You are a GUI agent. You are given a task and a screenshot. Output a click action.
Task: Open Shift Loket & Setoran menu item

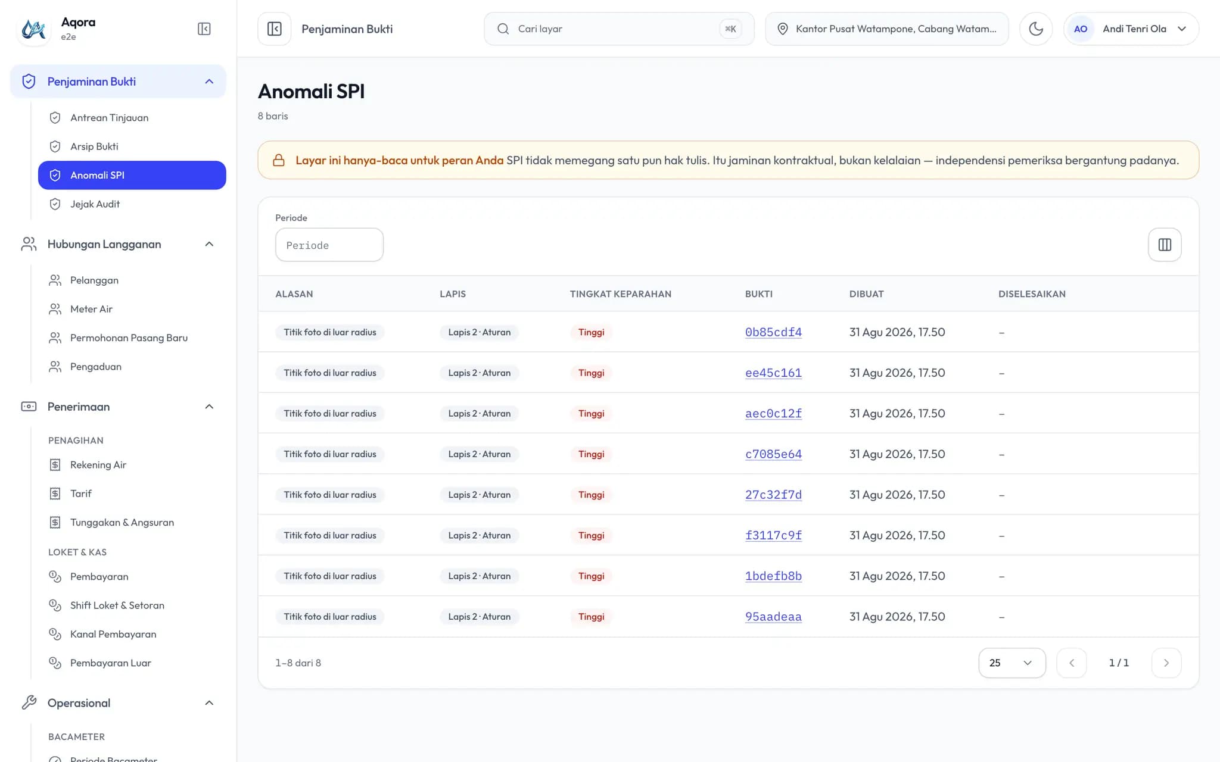tap(132, 605)
